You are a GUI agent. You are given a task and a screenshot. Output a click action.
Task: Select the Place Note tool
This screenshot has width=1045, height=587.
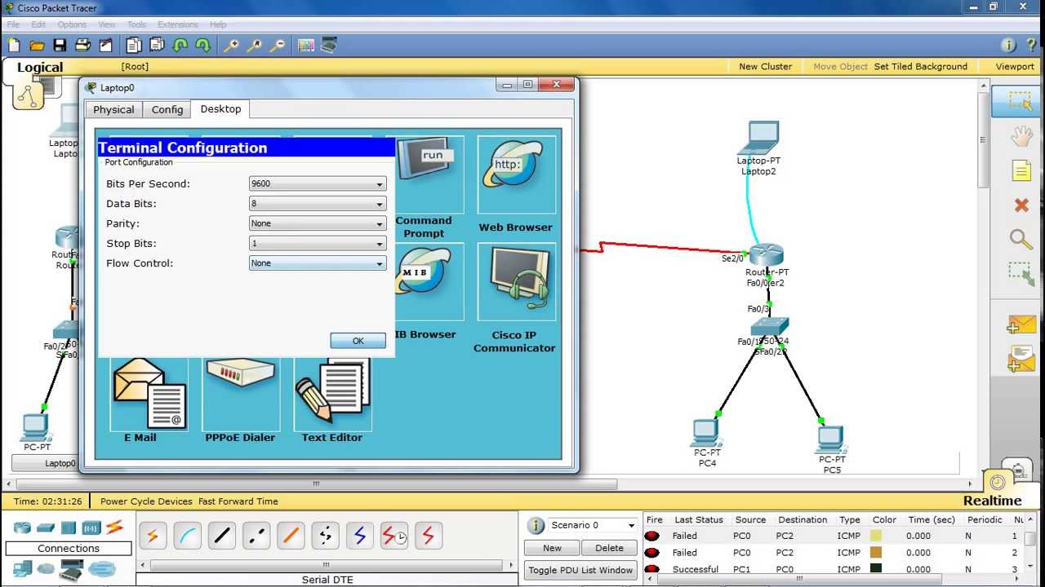click(1021, 170)
